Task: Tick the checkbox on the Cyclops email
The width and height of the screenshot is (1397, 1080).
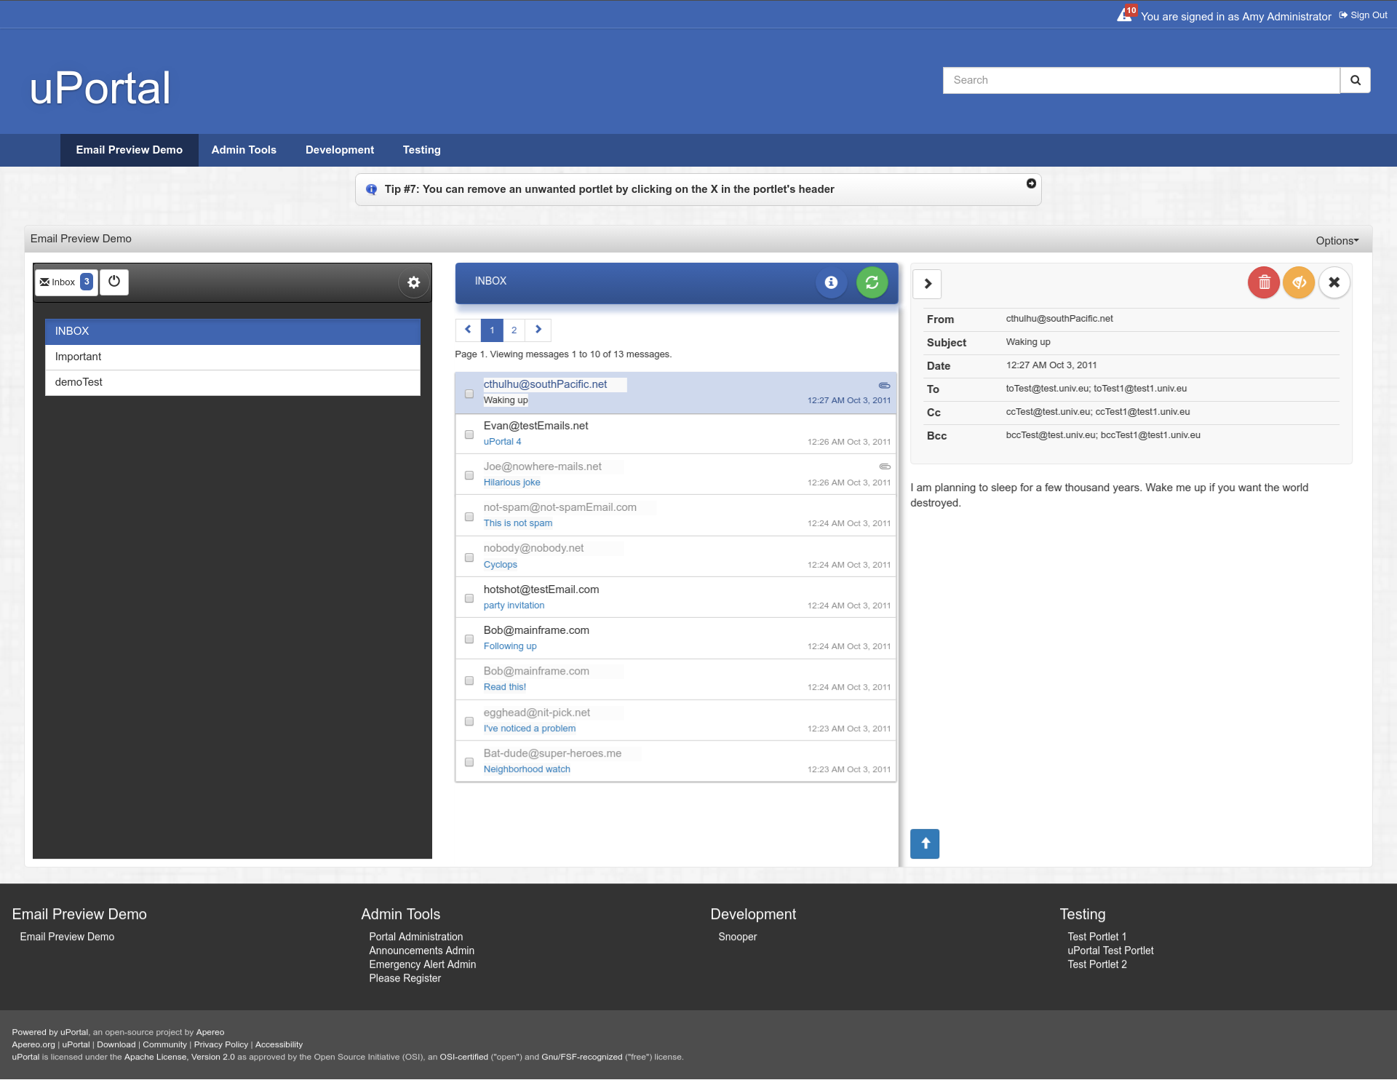Action: 469,557
